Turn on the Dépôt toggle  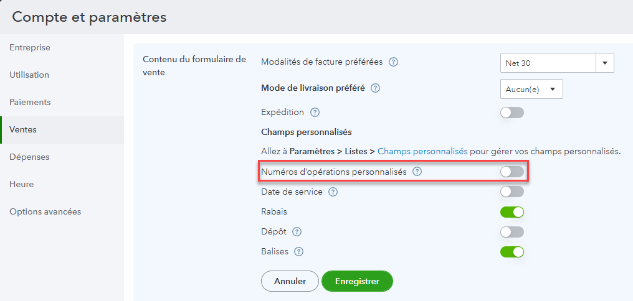(x=512, y=232)
